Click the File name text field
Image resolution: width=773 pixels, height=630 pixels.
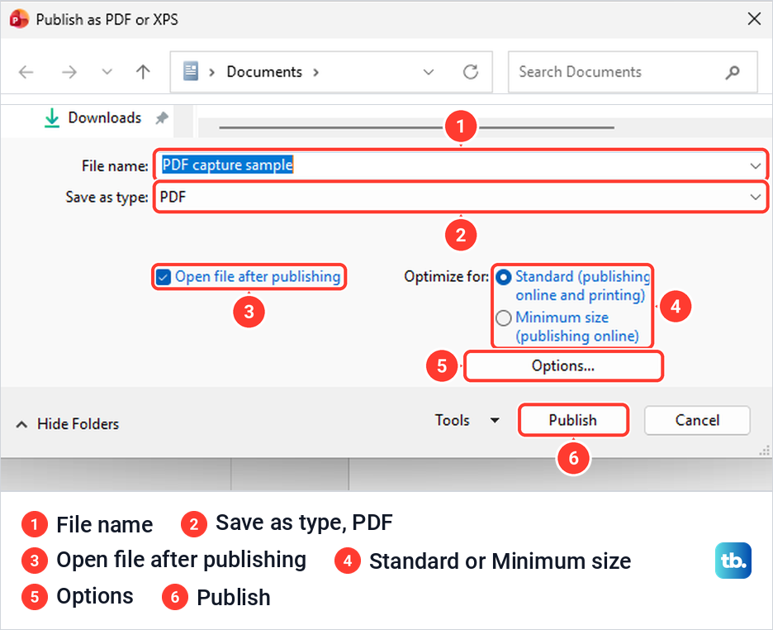(x=460, y=165)
